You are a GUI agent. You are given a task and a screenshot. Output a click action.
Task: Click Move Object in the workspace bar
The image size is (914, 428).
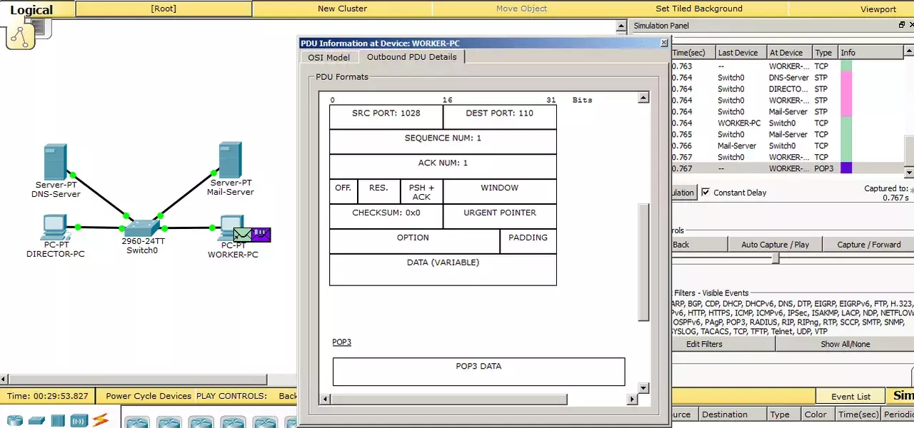pyautogui.click(x=521, y=9)
